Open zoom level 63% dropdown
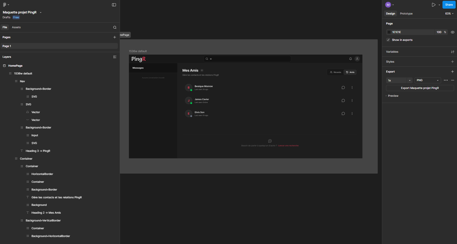The height and width of the screenshot is (244, 457). (449, 13)
